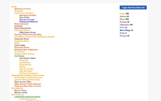Open the Leadership Communications node

click(x=27, y=97)
